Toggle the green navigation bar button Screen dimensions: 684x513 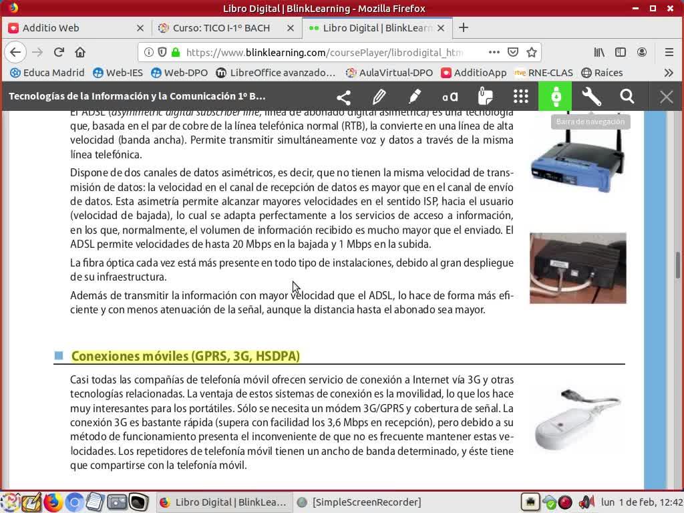[x=556, y=96]
